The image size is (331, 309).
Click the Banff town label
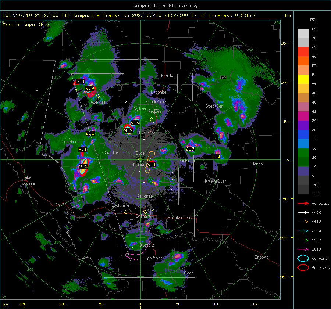pos(61,205)
